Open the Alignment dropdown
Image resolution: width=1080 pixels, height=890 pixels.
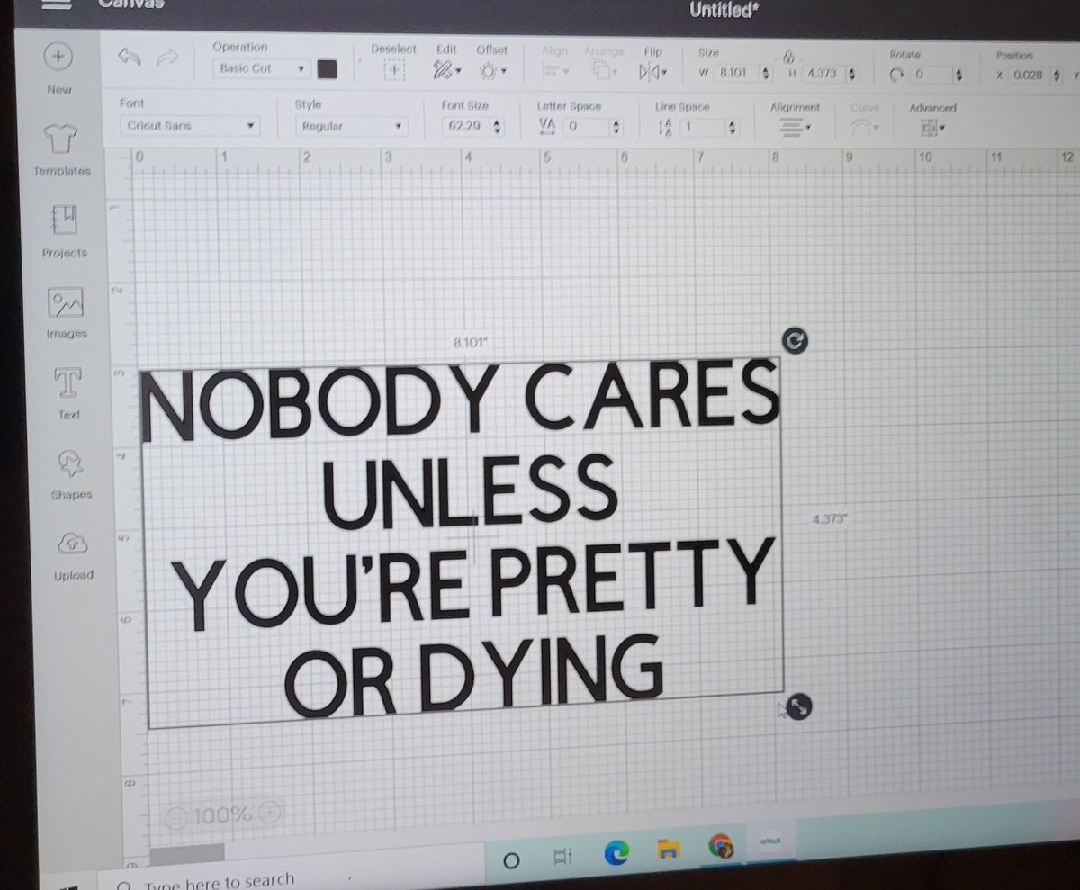794,129
